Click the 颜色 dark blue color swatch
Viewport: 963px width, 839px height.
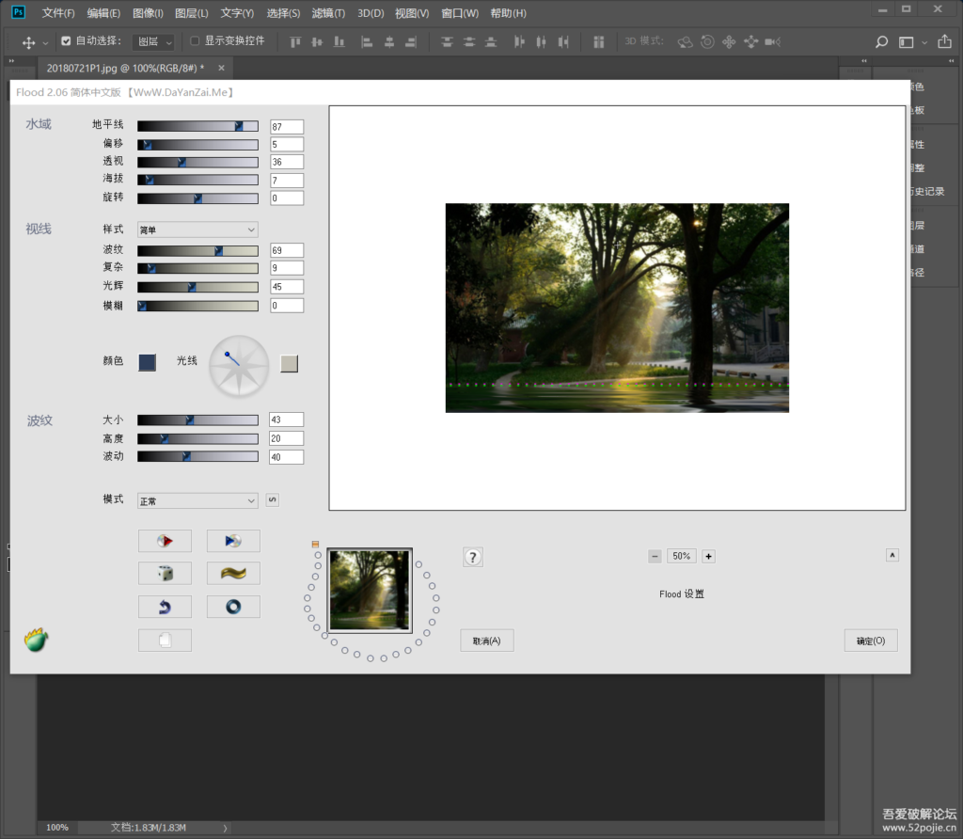[147, 362]
